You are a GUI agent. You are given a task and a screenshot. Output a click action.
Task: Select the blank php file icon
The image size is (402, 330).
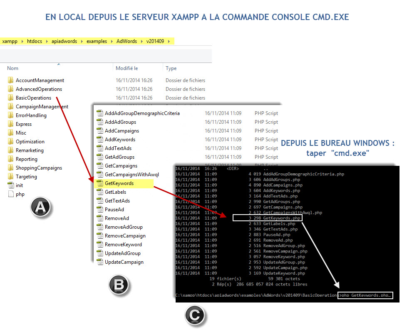11,194
